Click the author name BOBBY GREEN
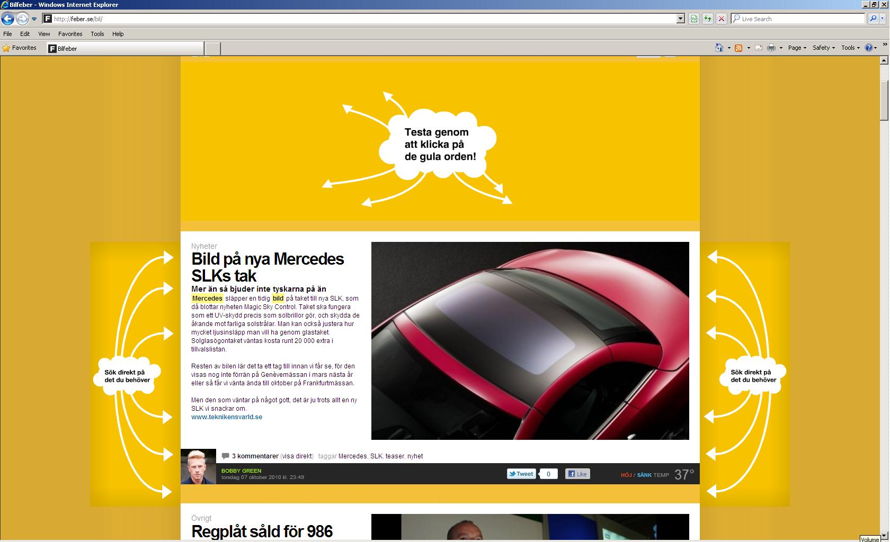This screenshot has width=890, height=542. 241,471
